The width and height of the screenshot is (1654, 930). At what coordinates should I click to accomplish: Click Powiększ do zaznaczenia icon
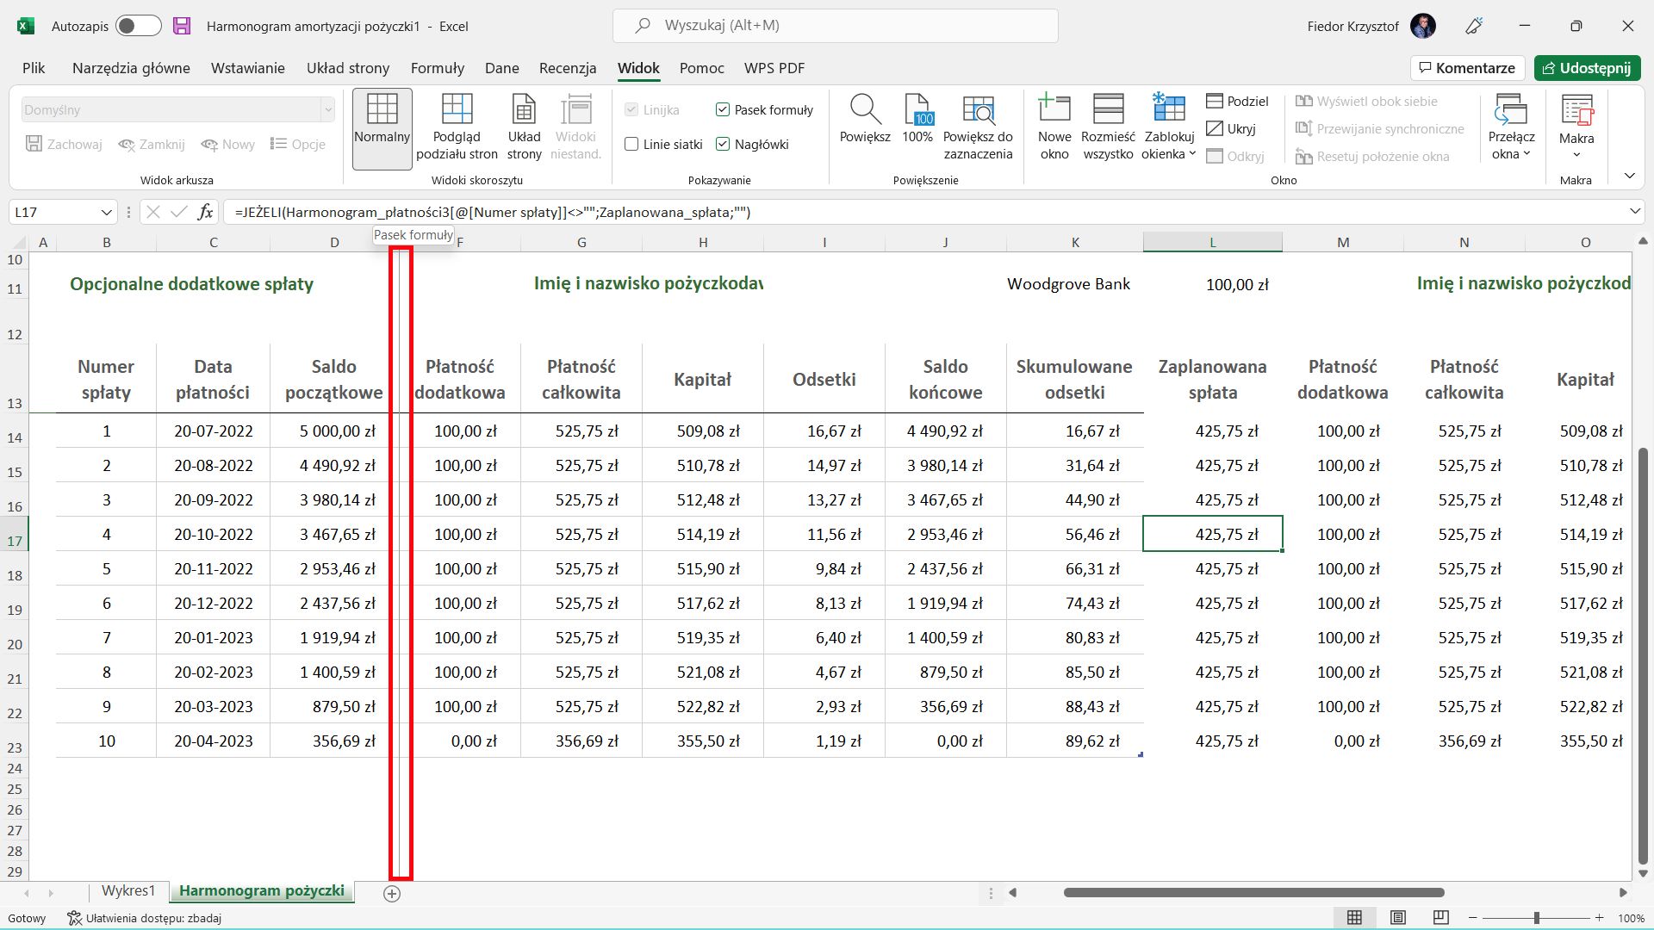coord(978,110)
